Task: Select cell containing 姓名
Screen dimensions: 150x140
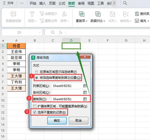Action: pyautogui.click(x=16, y=46)
